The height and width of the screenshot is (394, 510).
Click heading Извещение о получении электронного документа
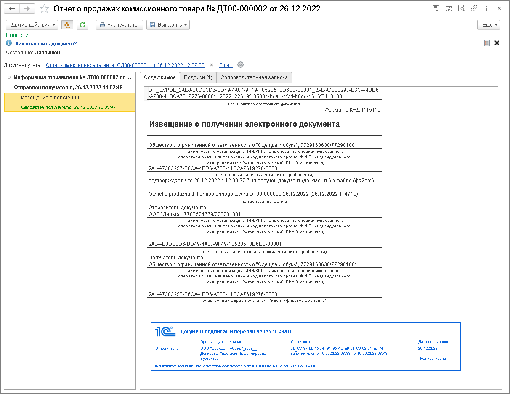[244, 124]
